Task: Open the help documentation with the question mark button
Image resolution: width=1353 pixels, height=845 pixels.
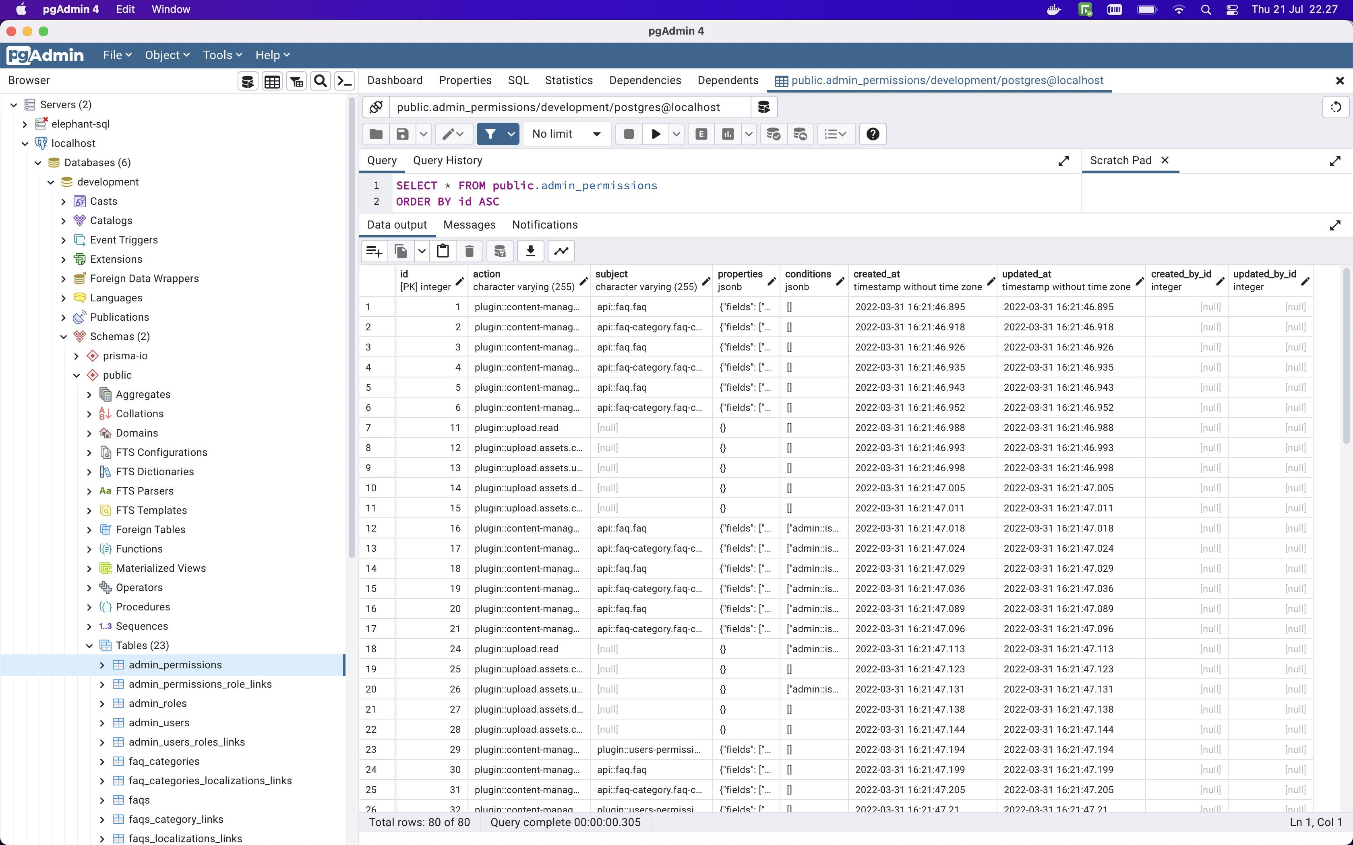Action: 872,134
